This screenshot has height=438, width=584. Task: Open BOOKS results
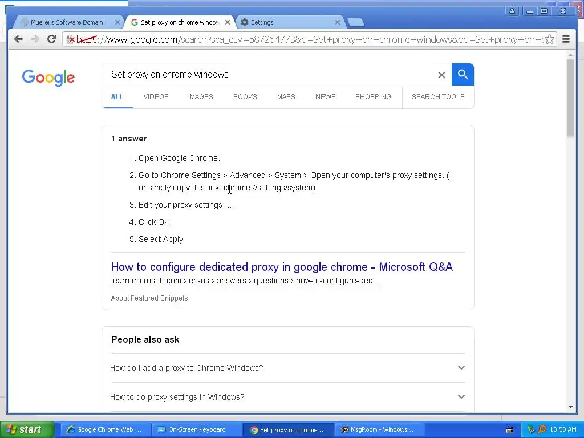click(x=245, y=97)
